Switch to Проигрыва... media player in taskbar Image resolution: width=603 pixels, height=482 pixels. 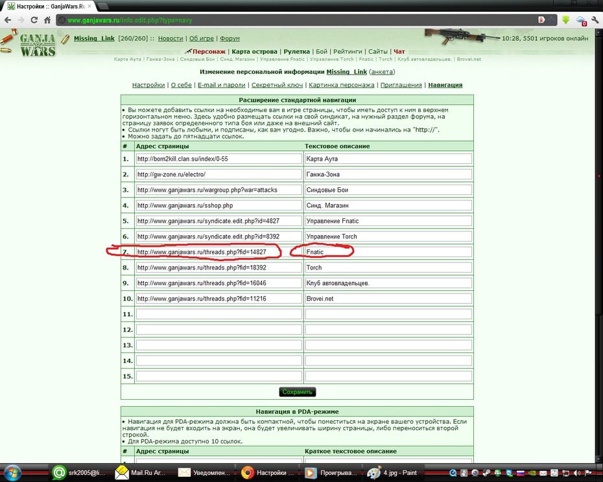pos(331,473)
